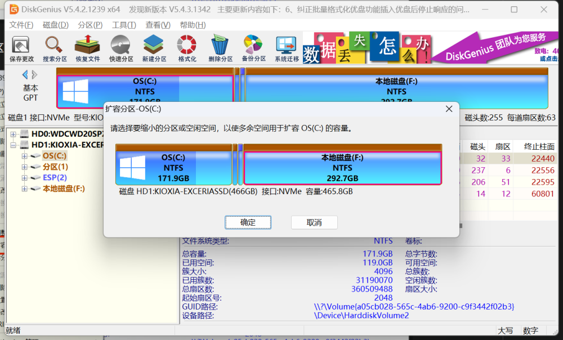Open the 帮助(H) menu

pyautogui.click(x=193, y=25)
